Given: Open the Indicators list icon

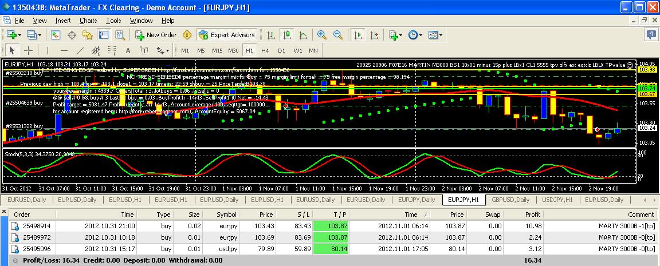Looking at the screenshot, I should click(x=393, y=35).
